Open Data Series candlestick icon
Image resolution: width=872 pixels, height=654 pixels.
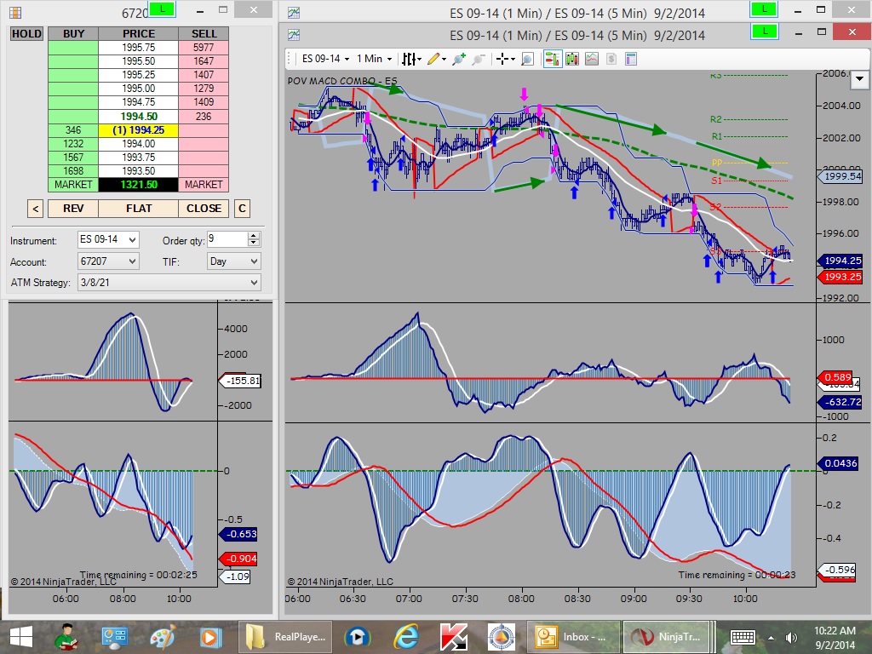(x=572, y=59)
